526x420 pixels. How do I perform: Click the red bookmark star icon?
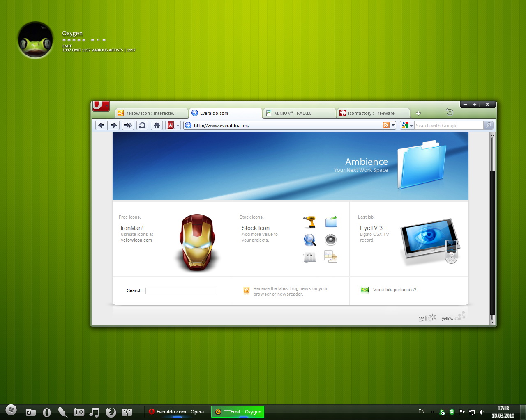coord(171,126)
